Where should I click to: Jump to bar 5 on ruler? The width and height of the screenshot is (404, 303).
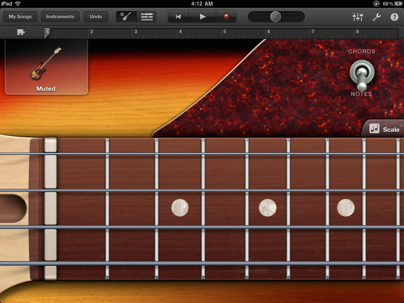tap(224, 32)
